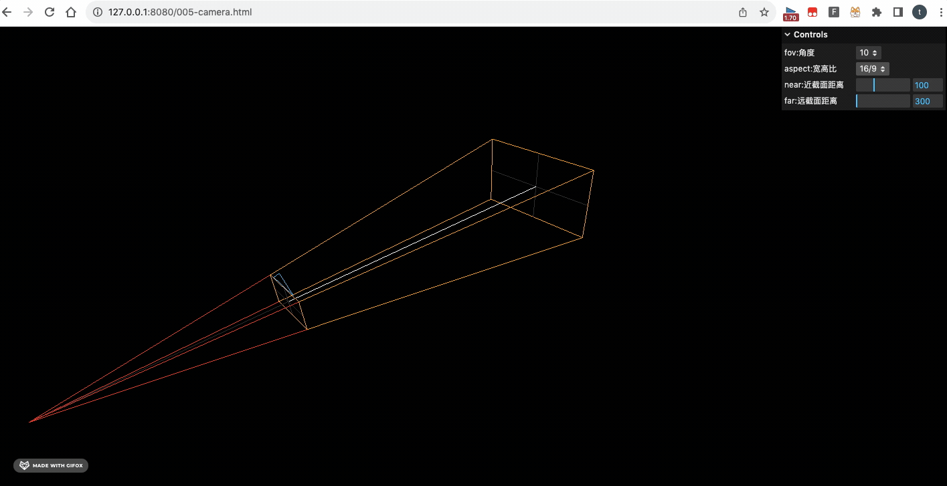The height and width of the screenshot is (486, 947).
Task: Go back to the previous page
Action: [7, 12]
